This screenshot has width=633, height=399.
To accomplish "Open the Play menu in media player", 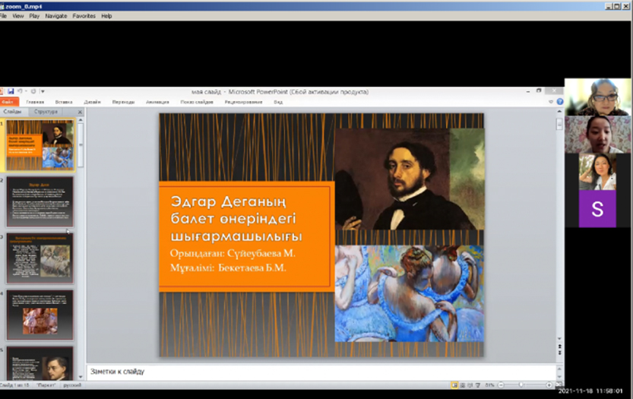I will [x=34, y=15].
